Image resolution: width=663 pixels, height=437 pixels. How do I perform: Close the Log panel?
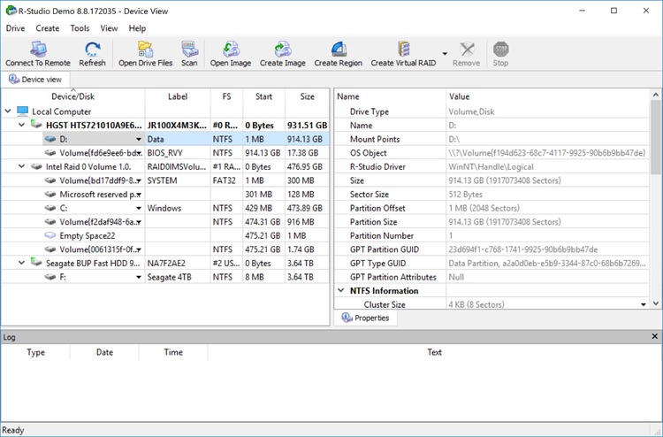click(x=654, y=336)
